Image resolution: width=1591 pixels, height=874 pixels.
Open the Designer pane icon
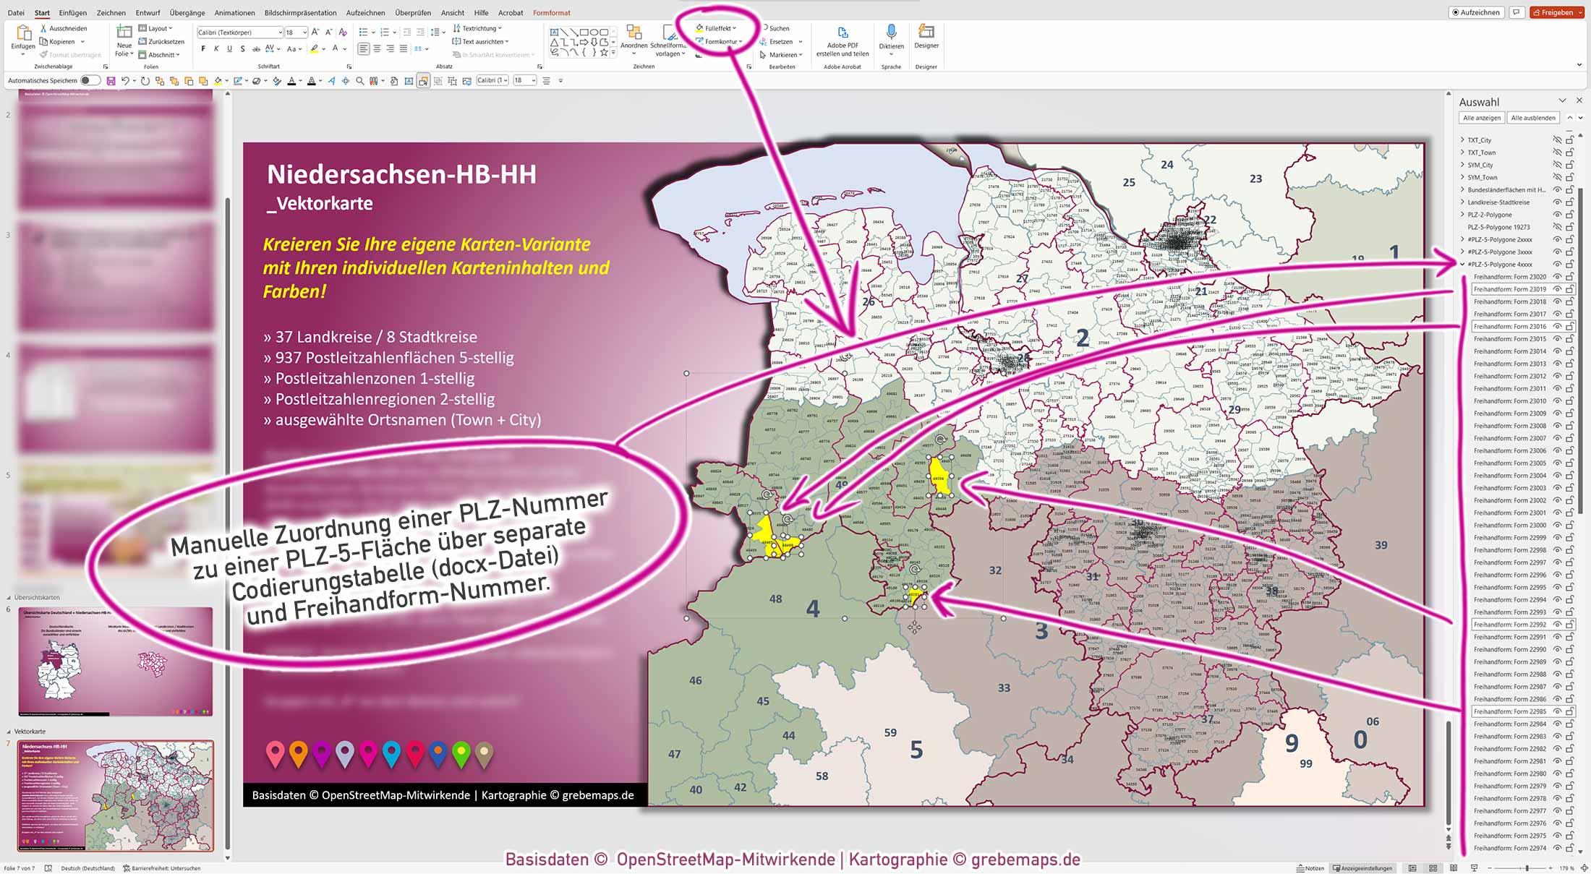(926, 32)
